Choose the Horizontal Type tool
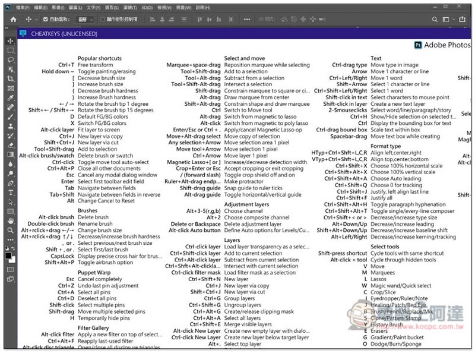The width and height of the screenshot is (475, 353). (x=11, y=193)
